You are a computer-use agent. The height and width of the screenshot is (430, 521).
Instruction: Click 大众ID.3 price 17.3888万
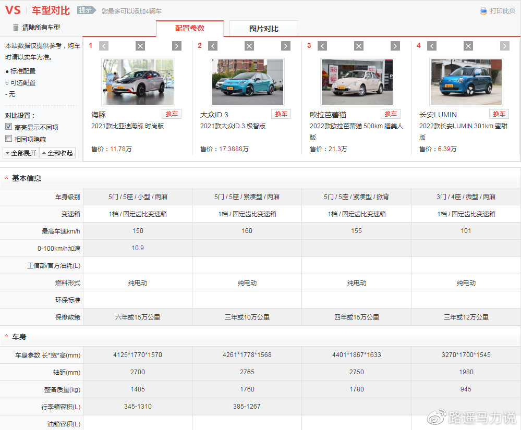coord(234,149)
